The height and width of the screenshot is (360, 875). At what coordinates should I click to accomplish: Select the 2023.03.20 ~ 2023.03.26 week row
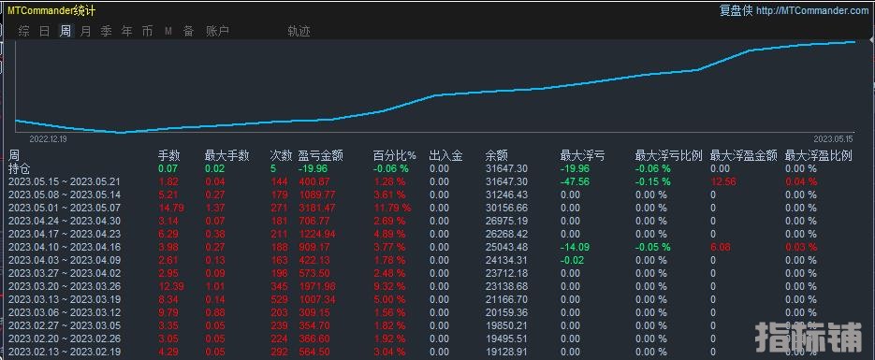438,286
